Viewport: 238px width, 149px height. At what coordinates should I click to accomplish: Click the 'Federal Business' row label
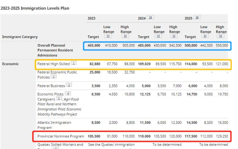pyautogui.click(x=51, y=86)
